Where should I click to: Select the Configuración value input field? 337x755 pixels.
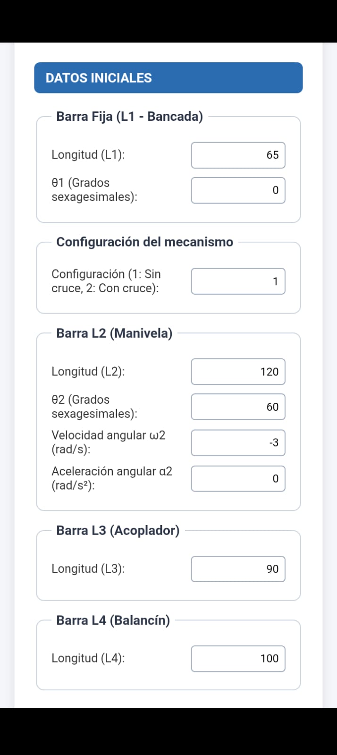point(238,281)
